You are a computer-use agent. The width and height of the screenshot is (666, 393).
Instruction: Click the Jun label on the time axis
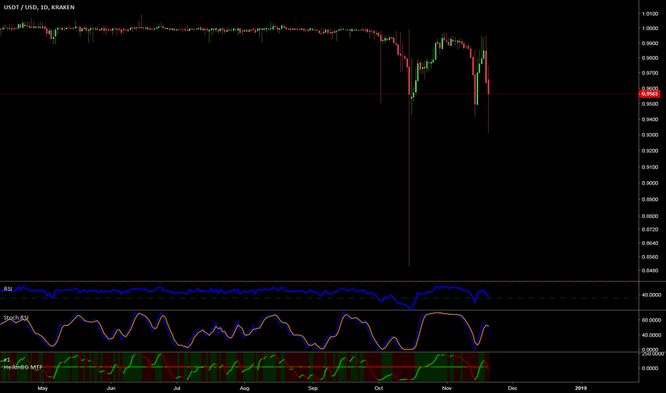point(111,388)
